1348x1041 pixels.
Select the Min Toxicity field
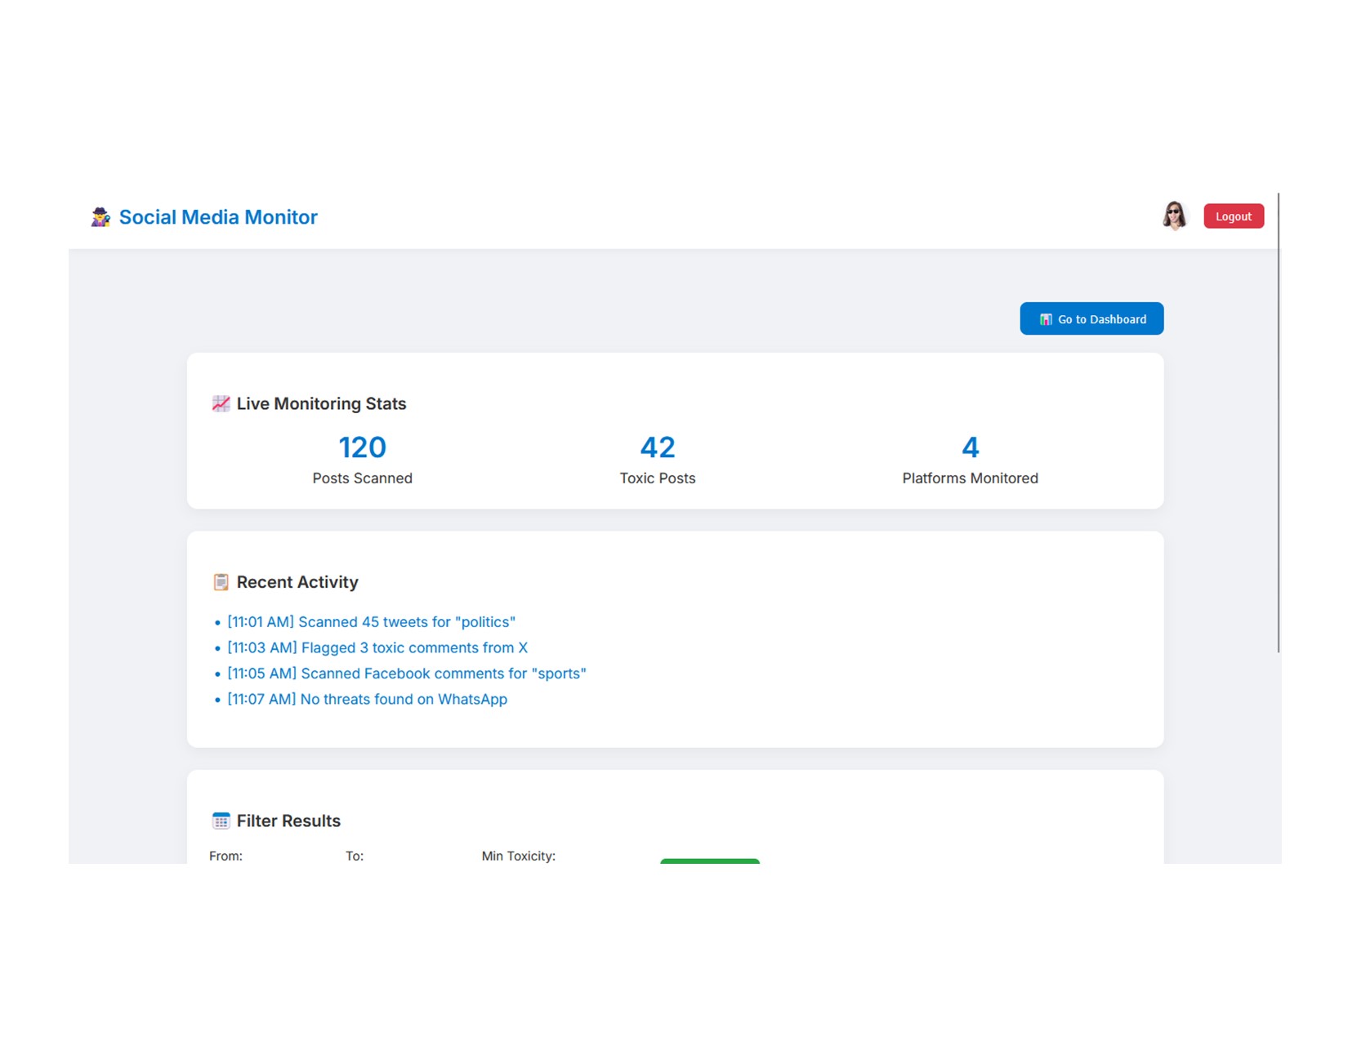pos(519,856)
